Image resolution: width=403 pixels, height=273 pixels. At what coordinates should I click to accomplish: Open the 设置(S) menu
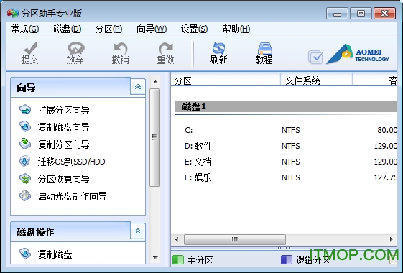click(194, 29)
